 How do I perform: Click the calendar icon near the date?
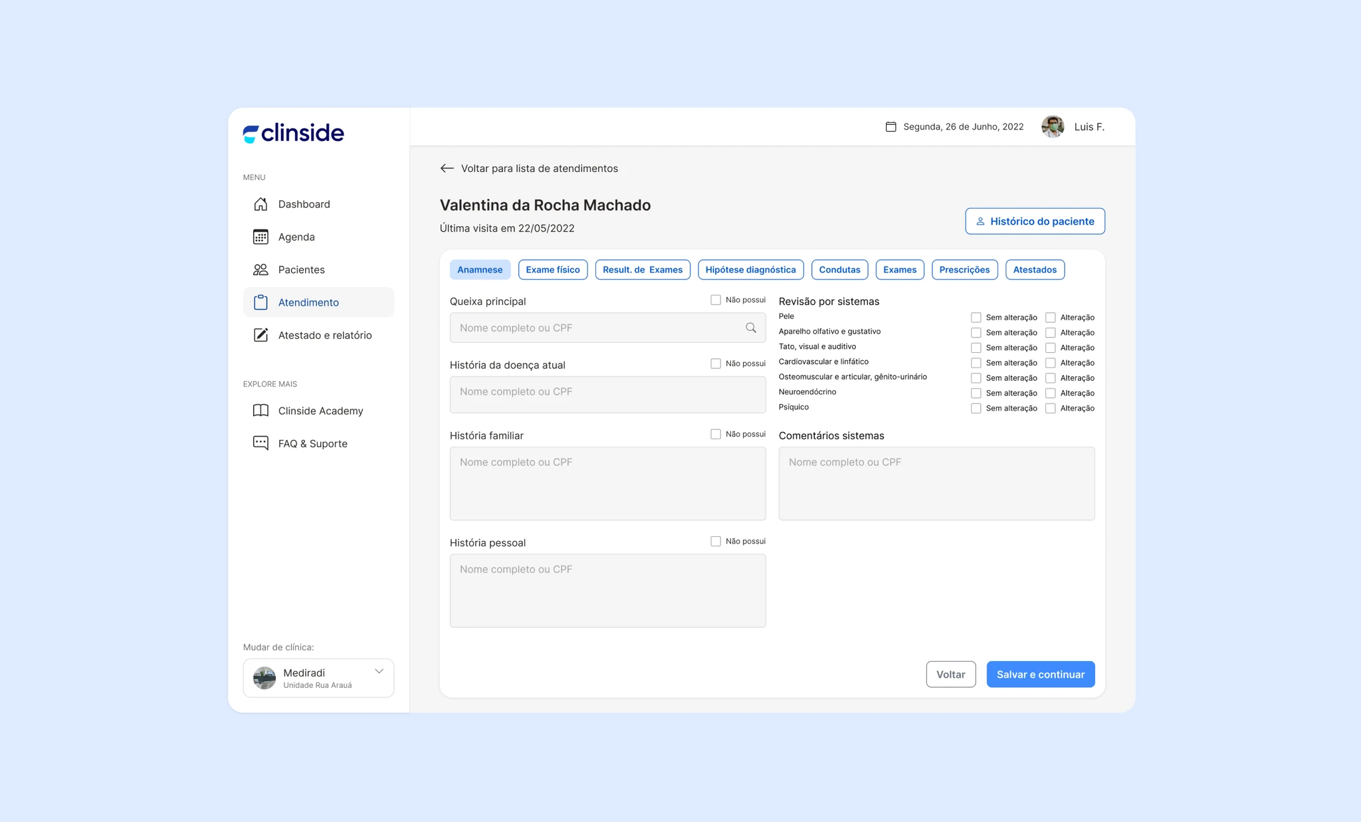[x=891, y=126]
